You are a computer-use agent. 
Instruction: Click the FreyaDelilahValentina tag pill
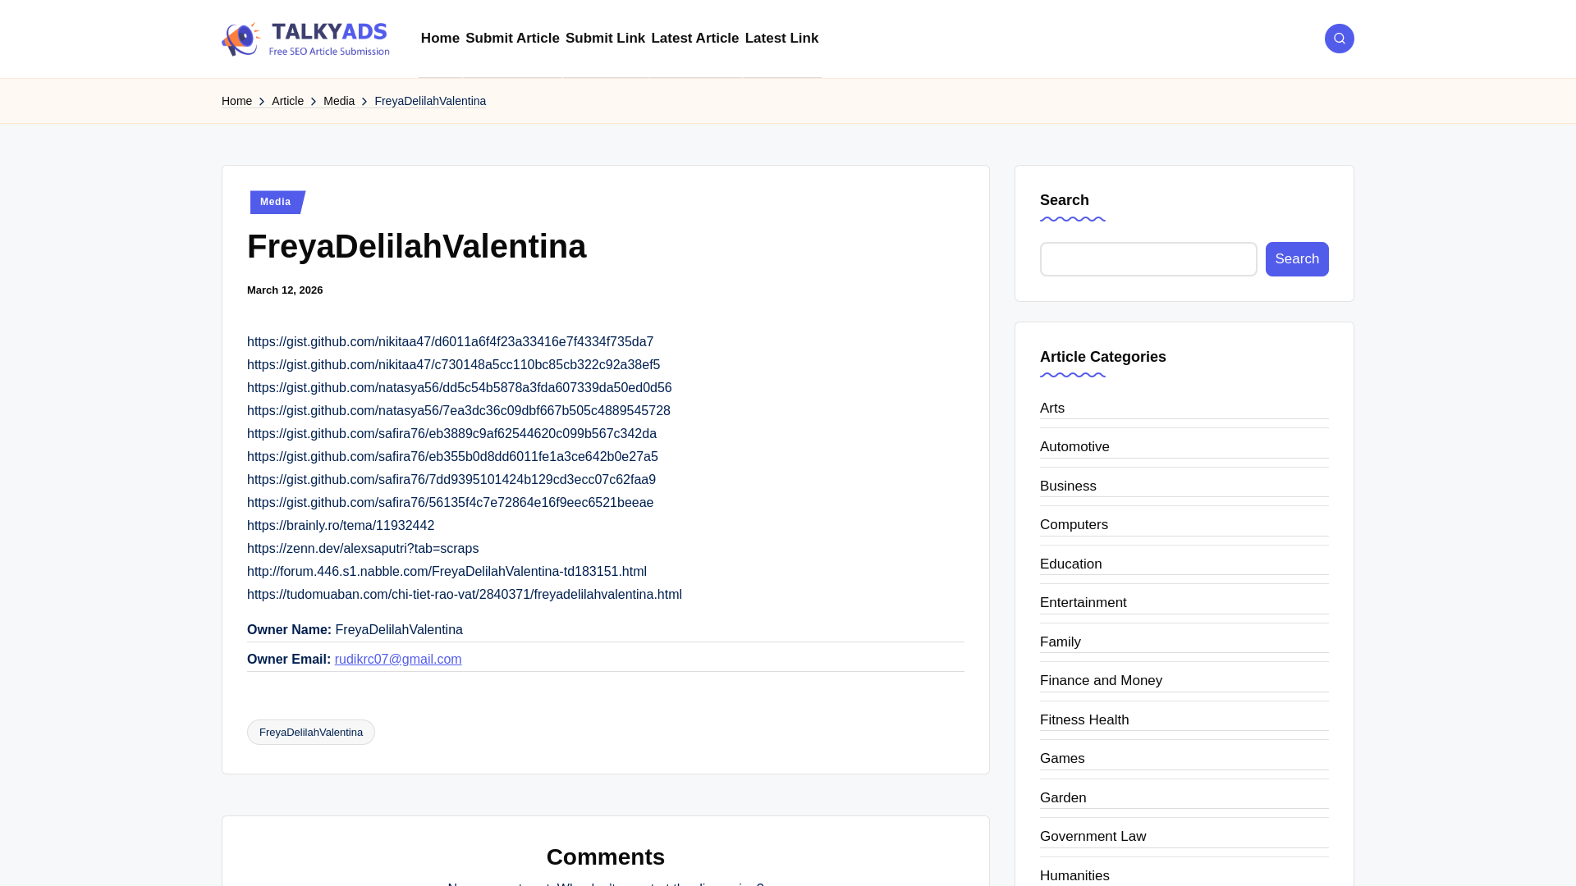[310, 733]
